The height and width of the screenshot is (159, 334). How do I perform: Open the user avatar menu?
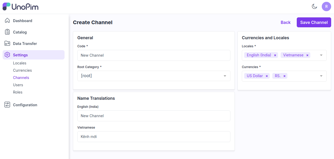coord(326,6)
